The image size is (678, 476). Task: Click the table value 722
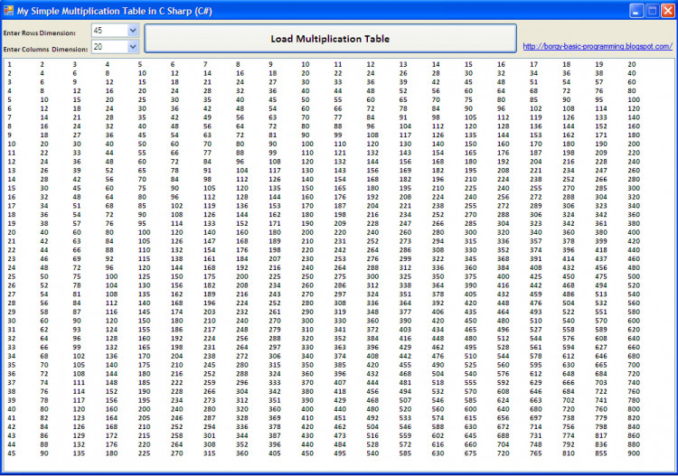[601, 391]
